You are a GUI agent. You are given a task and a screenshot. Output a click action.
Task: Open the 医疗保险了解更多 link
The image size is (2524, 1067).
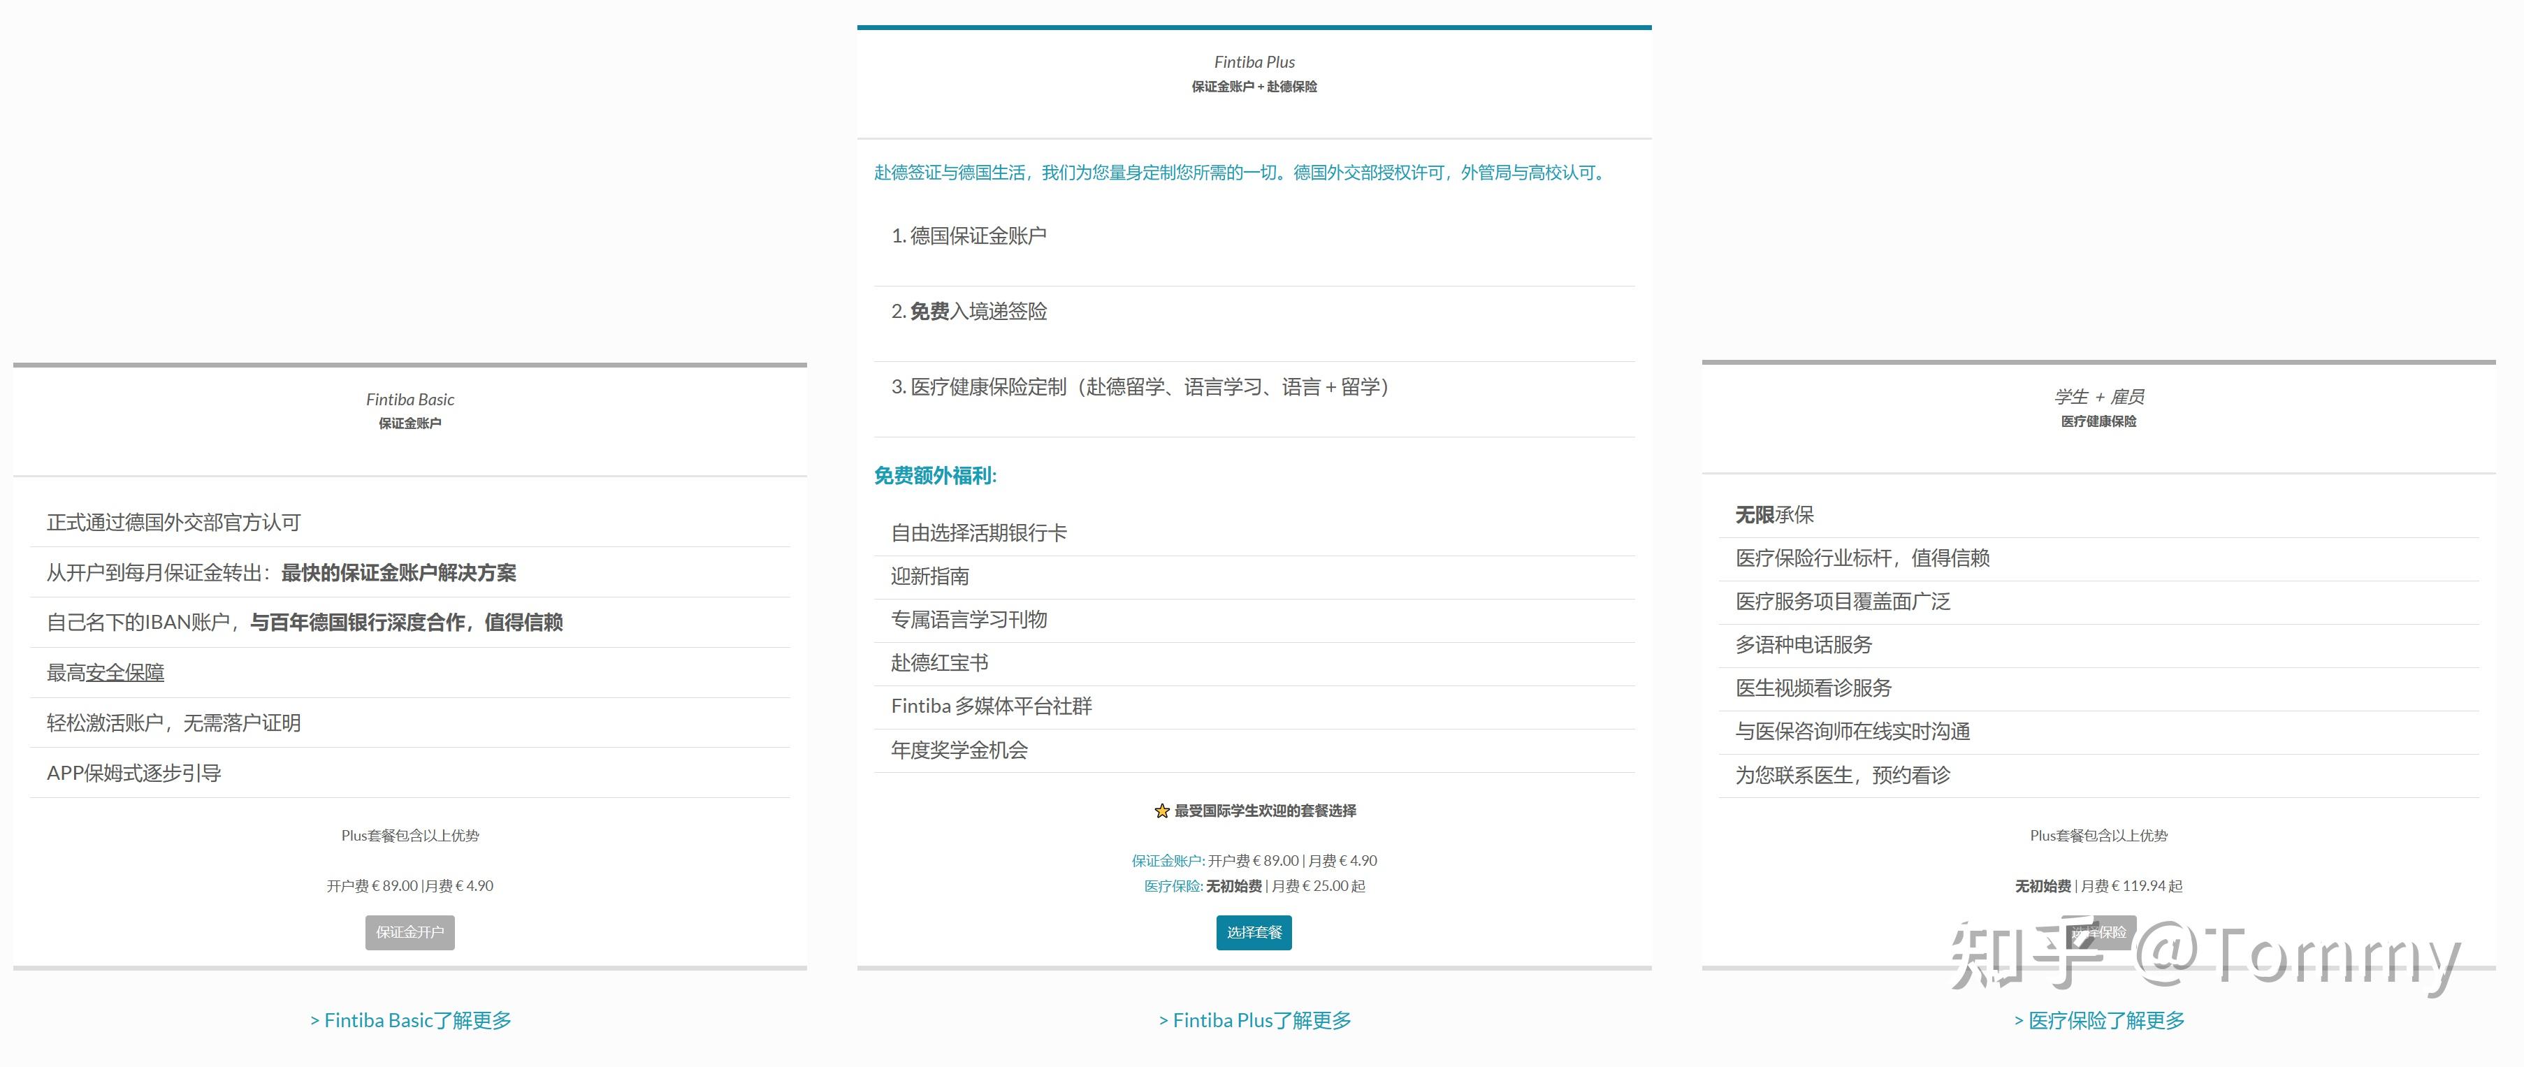pos(2098,1020)
